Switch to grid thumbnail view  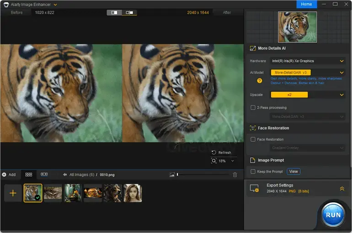click(x=28, y=175)
